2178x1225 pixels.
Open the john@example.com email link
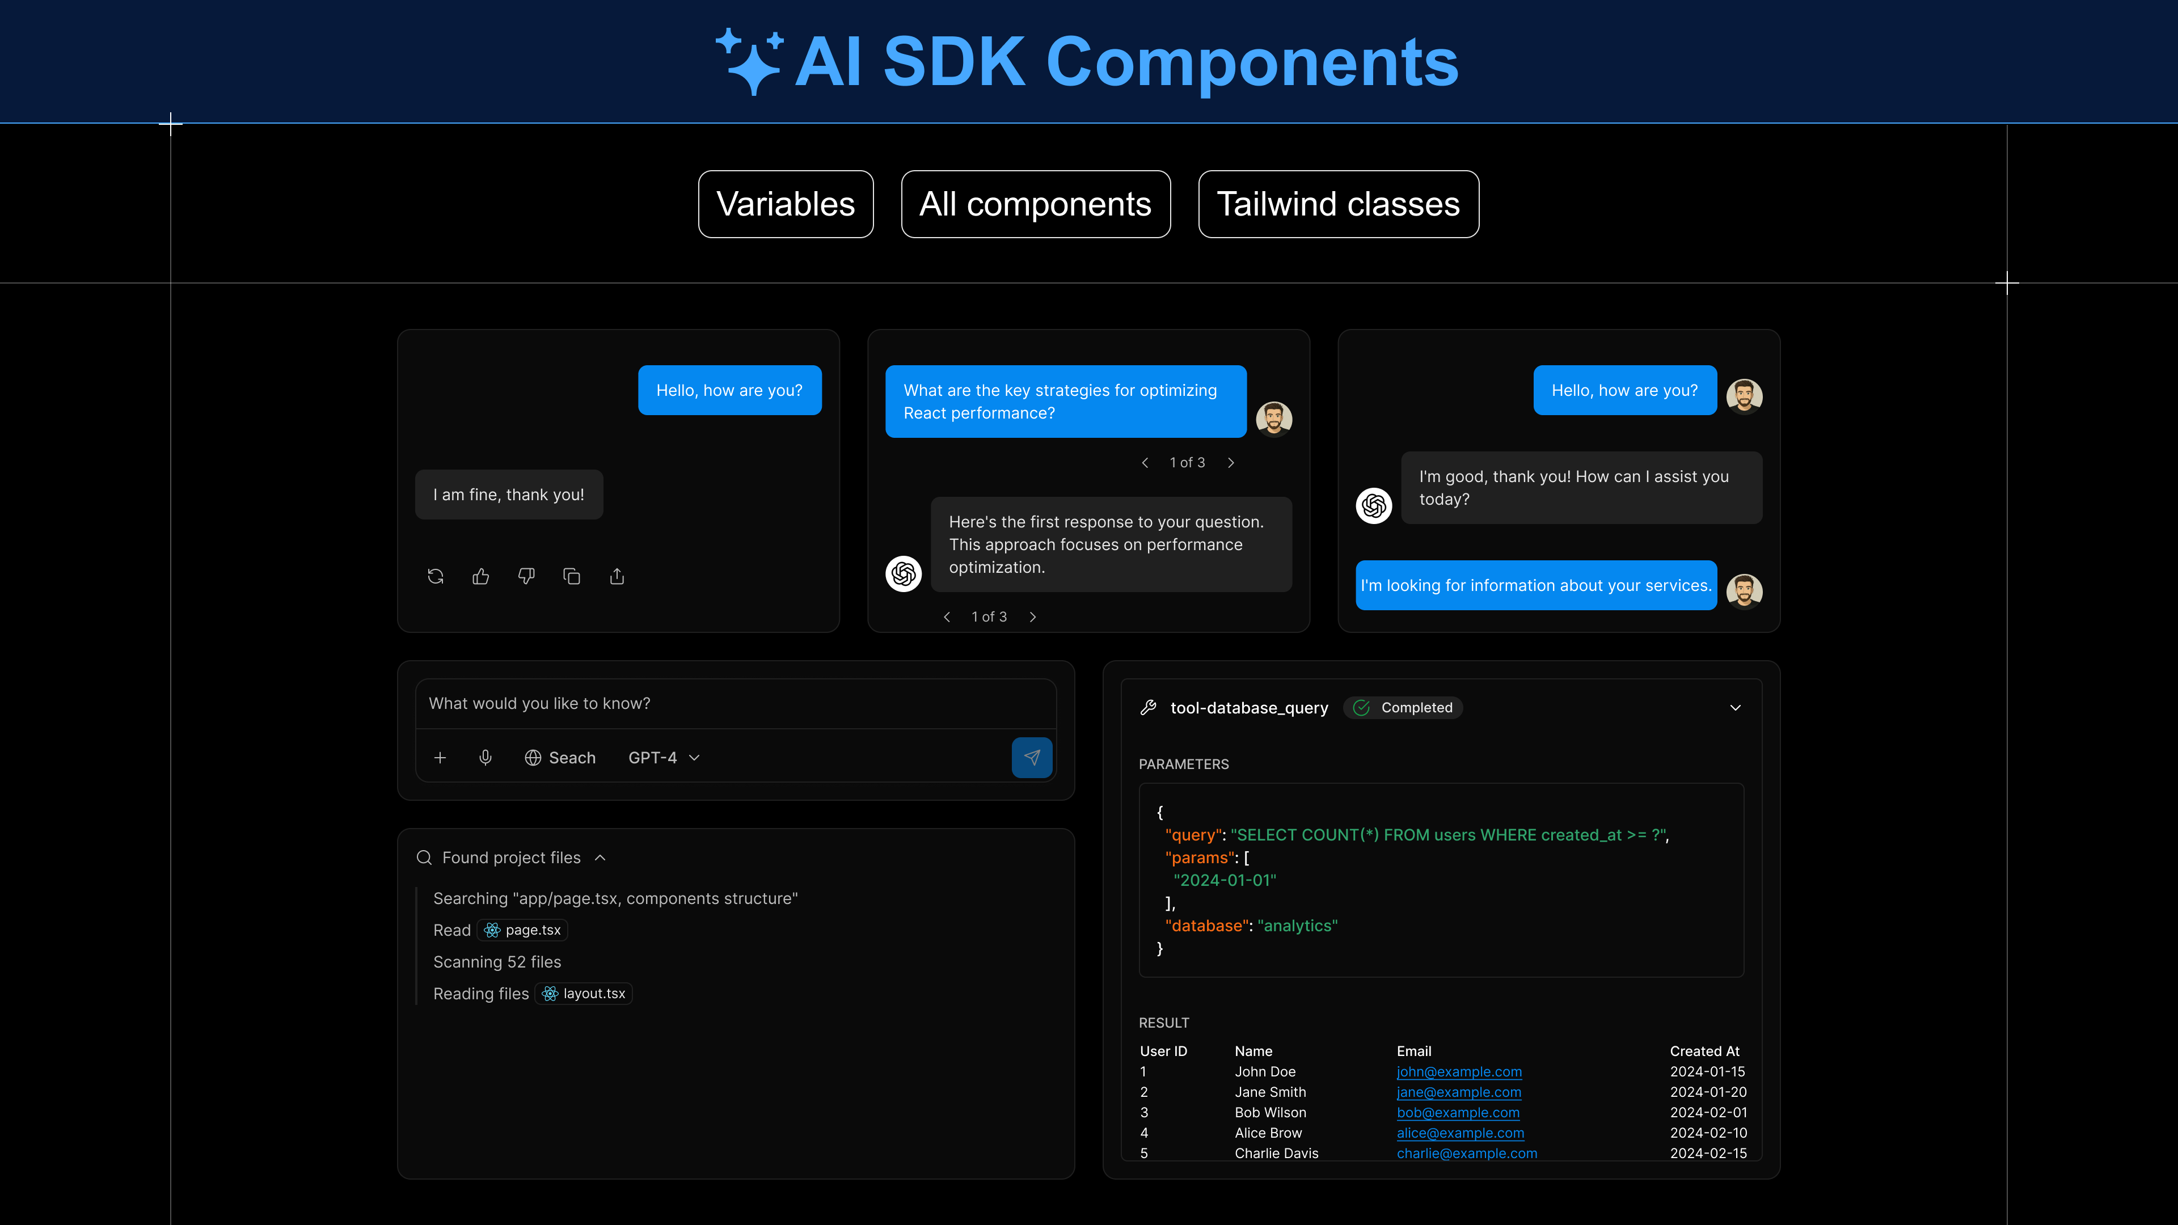(1458, 1072)
